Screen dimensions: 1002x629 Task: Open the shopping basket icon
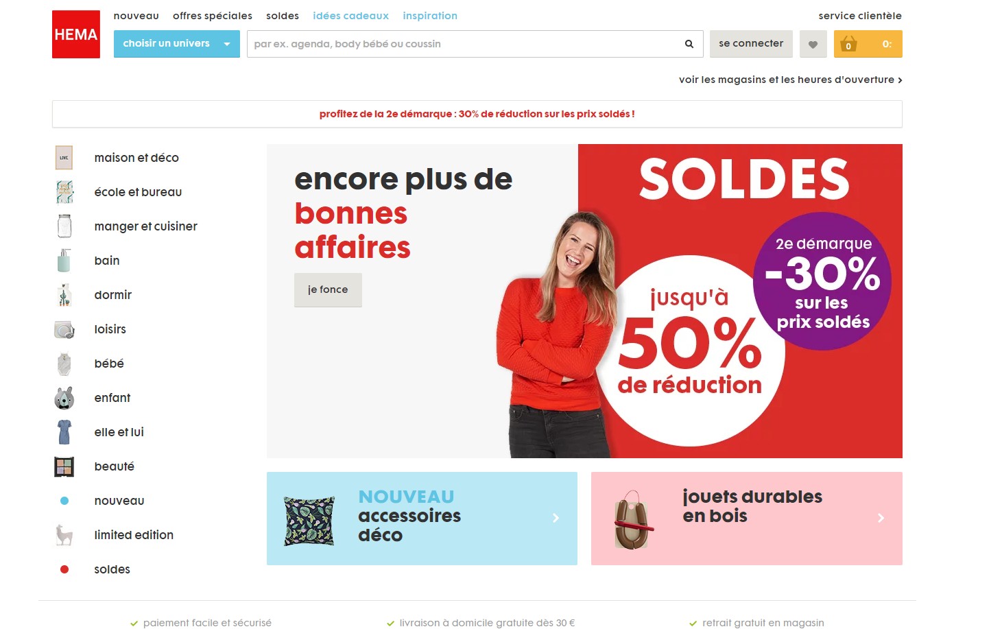(x=848, y=44)
